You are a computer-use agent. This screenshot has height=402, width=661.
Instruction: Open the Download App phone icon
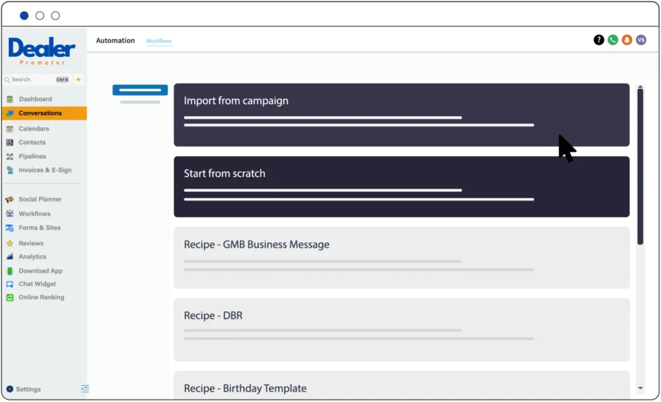pos(9,271)
